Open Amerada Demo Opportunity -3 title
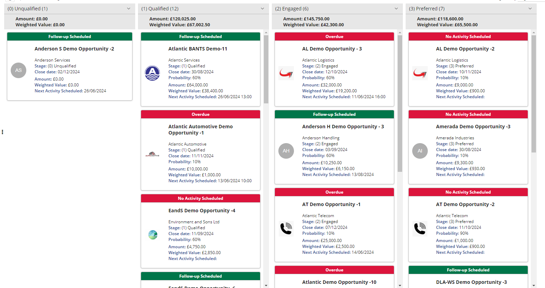This screenshot has height=288, width=545. click(x=473, y=127)
